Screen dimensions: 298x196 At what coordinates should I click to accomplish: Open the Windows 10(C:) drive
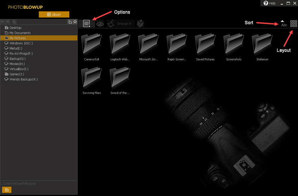click(x=39, y=43)
